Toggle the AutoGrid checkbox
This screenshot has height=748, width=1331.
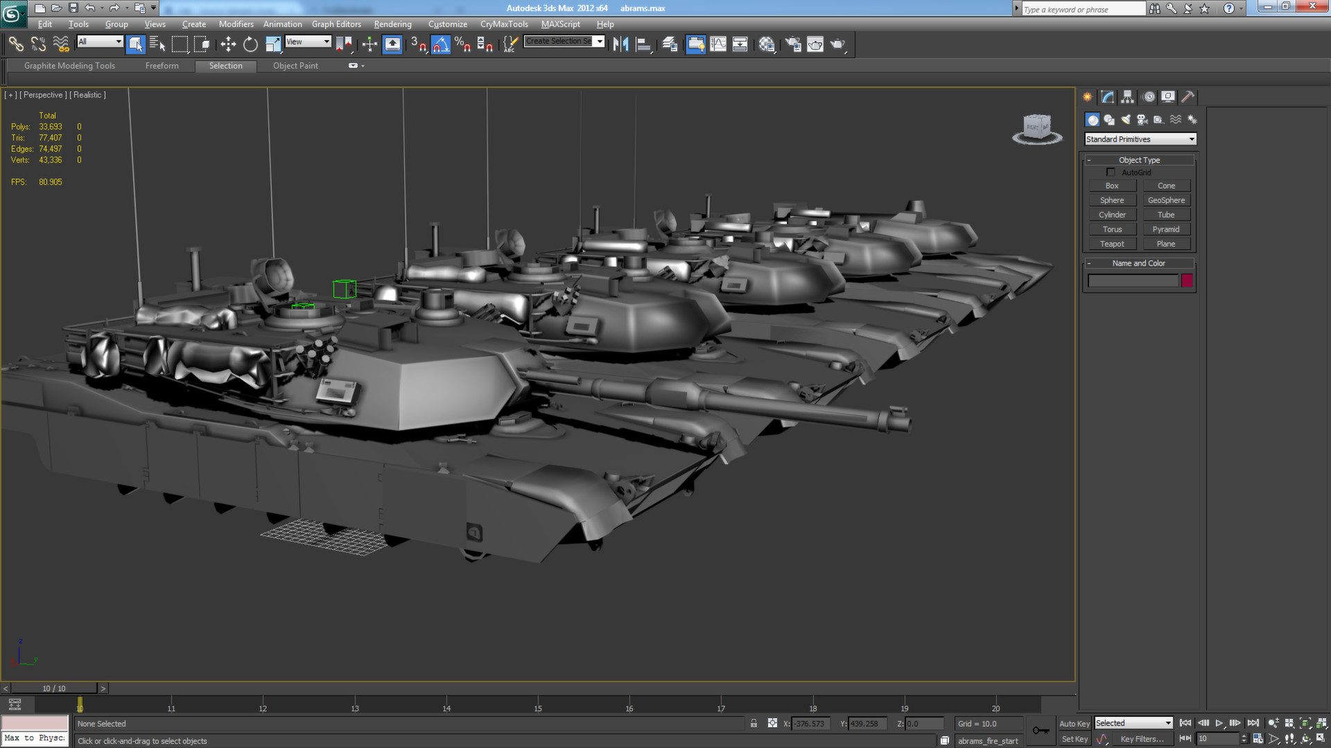tap(1111, 172)
